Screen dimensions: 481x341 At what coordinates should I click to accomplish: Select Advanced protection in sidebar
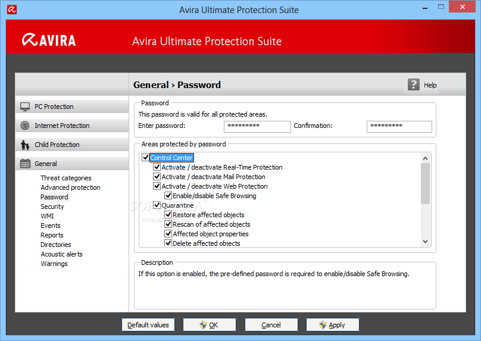(70, 187)
